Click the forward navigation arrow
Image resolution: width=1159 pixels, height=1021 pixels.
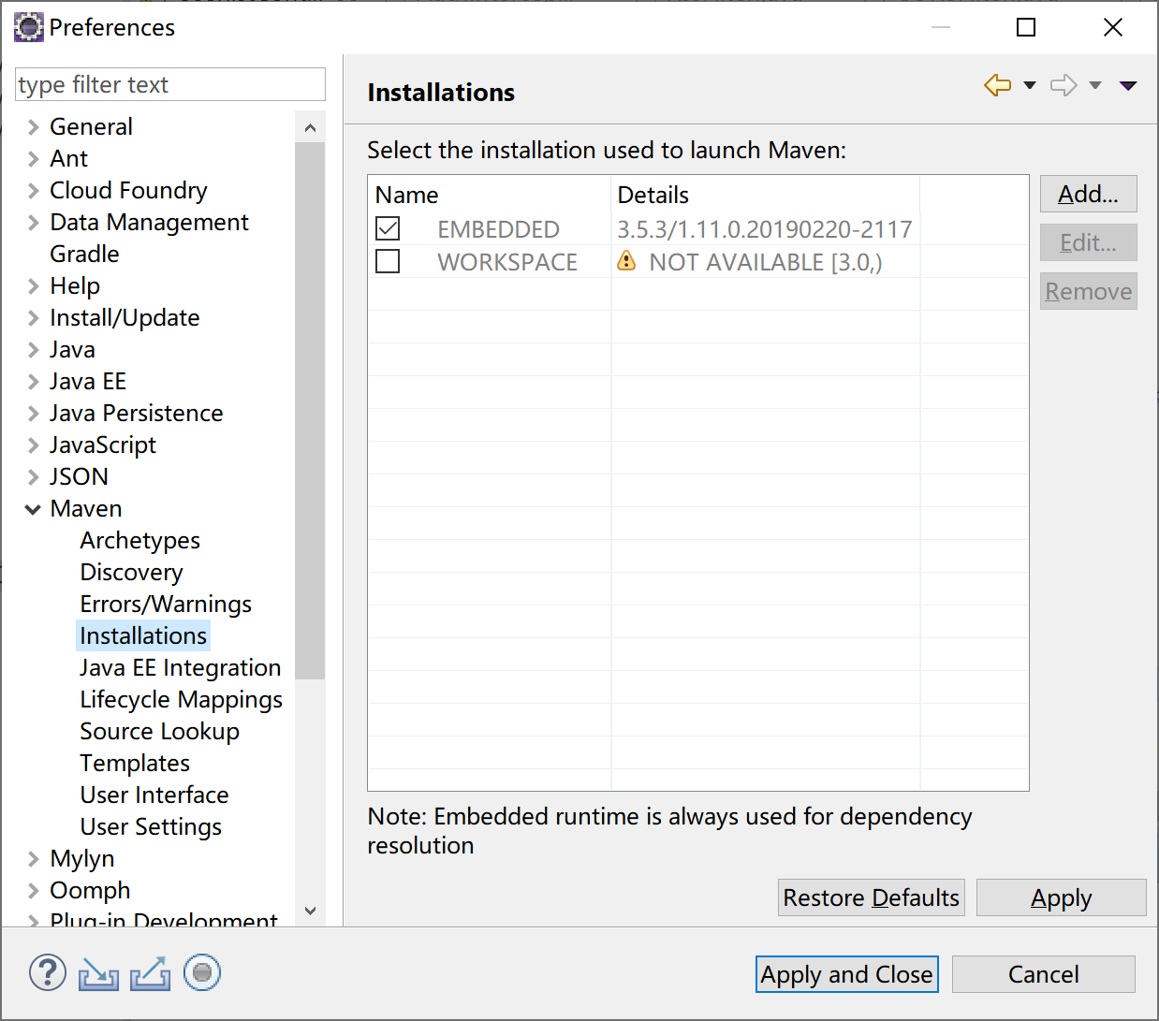pos(1064,85)
